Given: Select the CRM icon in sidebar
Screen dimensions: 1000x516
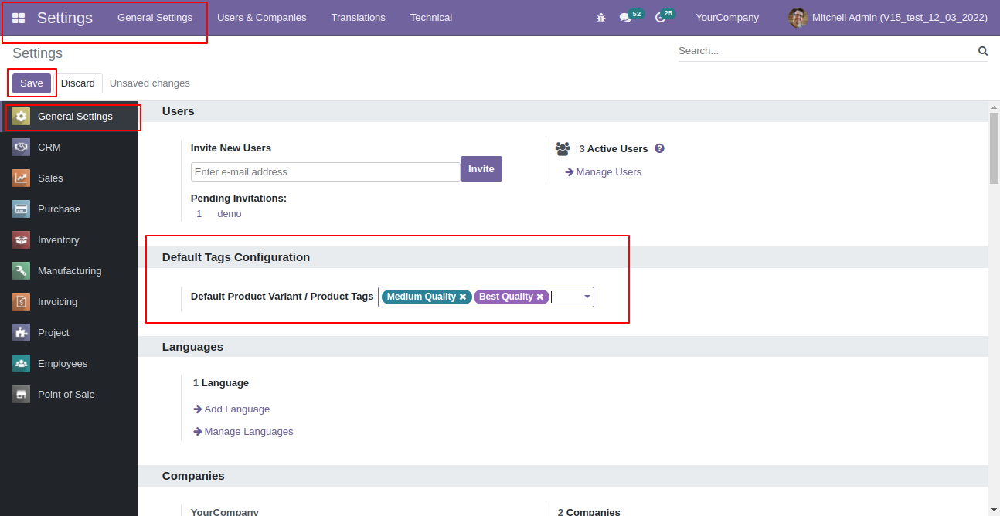Looking at the screenshot, I should (x=22, y=148).
